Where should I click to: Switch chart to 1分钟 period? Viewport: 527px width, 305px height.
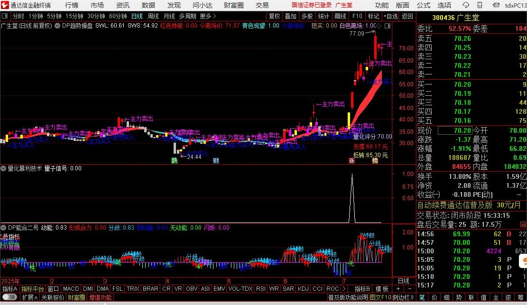pyautogui.click(x=36, y=16)
